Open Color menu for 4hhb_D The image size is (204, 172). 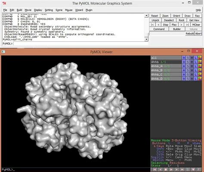[x=200, y=78]
